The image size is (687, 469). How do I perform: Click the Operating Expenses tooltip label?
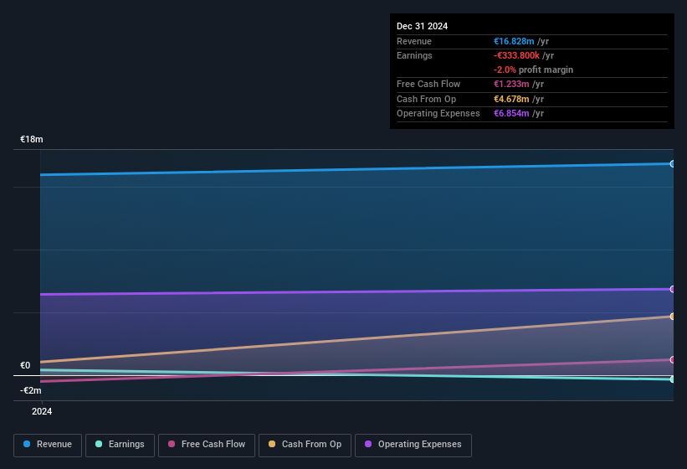tap(438, 114)
